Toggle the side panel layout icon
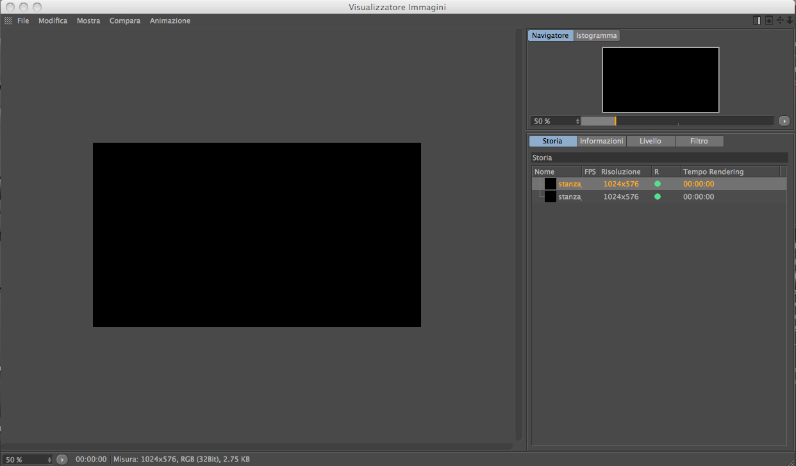 757,20
